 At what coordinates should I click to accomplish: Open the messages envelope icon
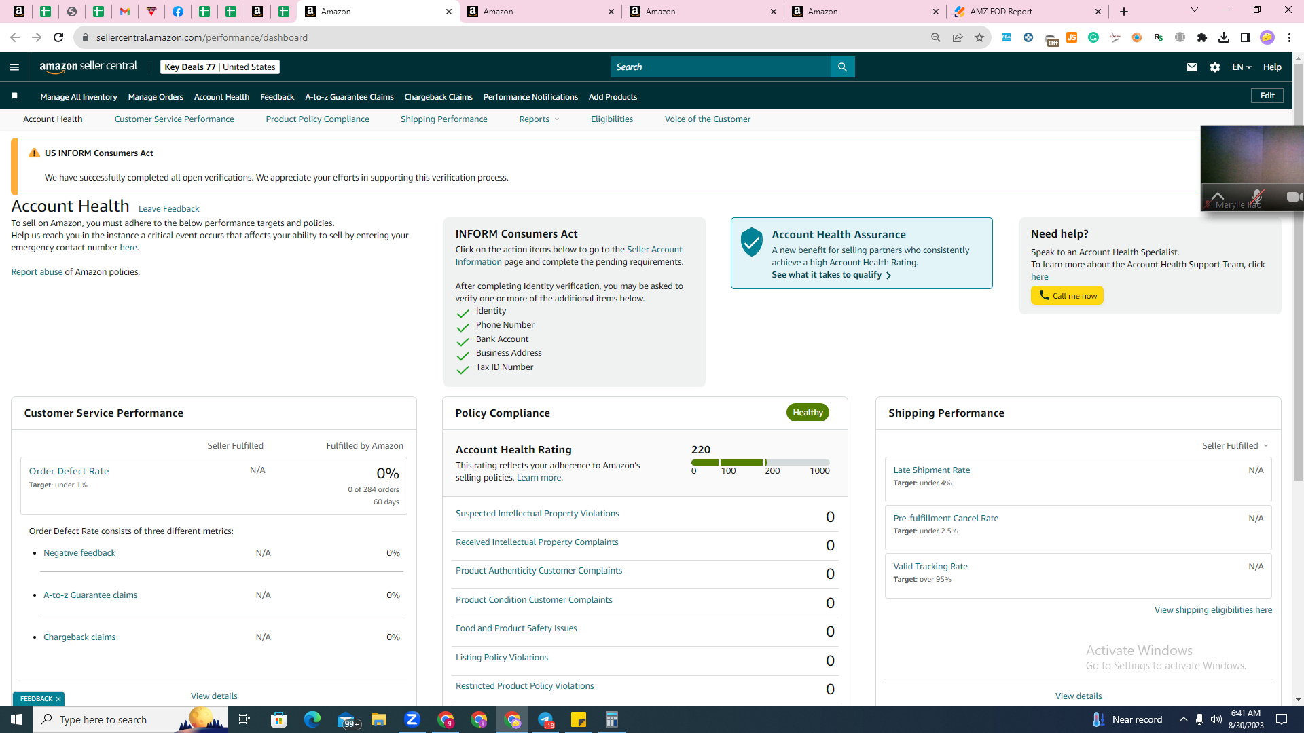[x=1192, y=67]
